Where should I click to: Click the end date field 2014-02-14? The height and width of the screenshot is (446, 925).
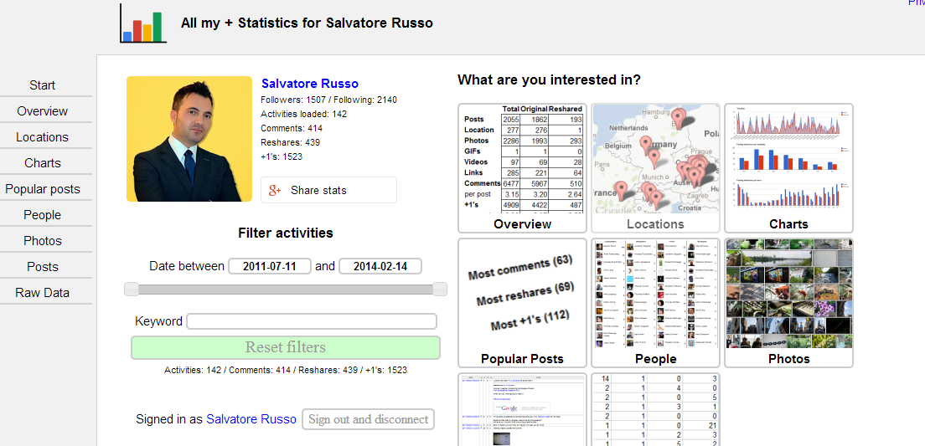pyautogui.click(x=380, y=266)
